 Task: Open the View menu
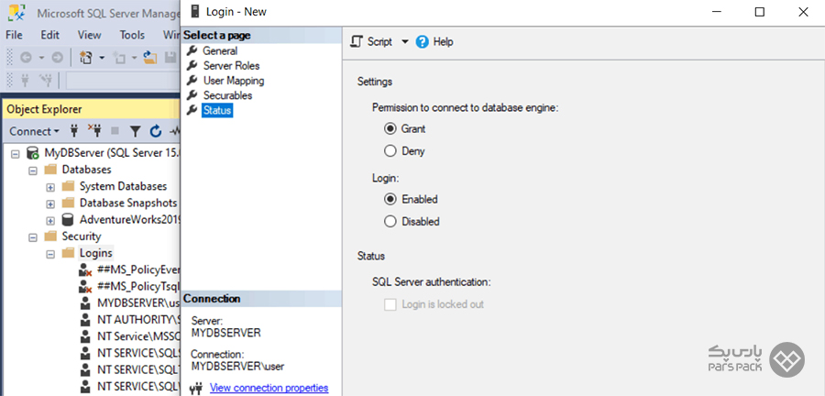[x=90, y=35]
